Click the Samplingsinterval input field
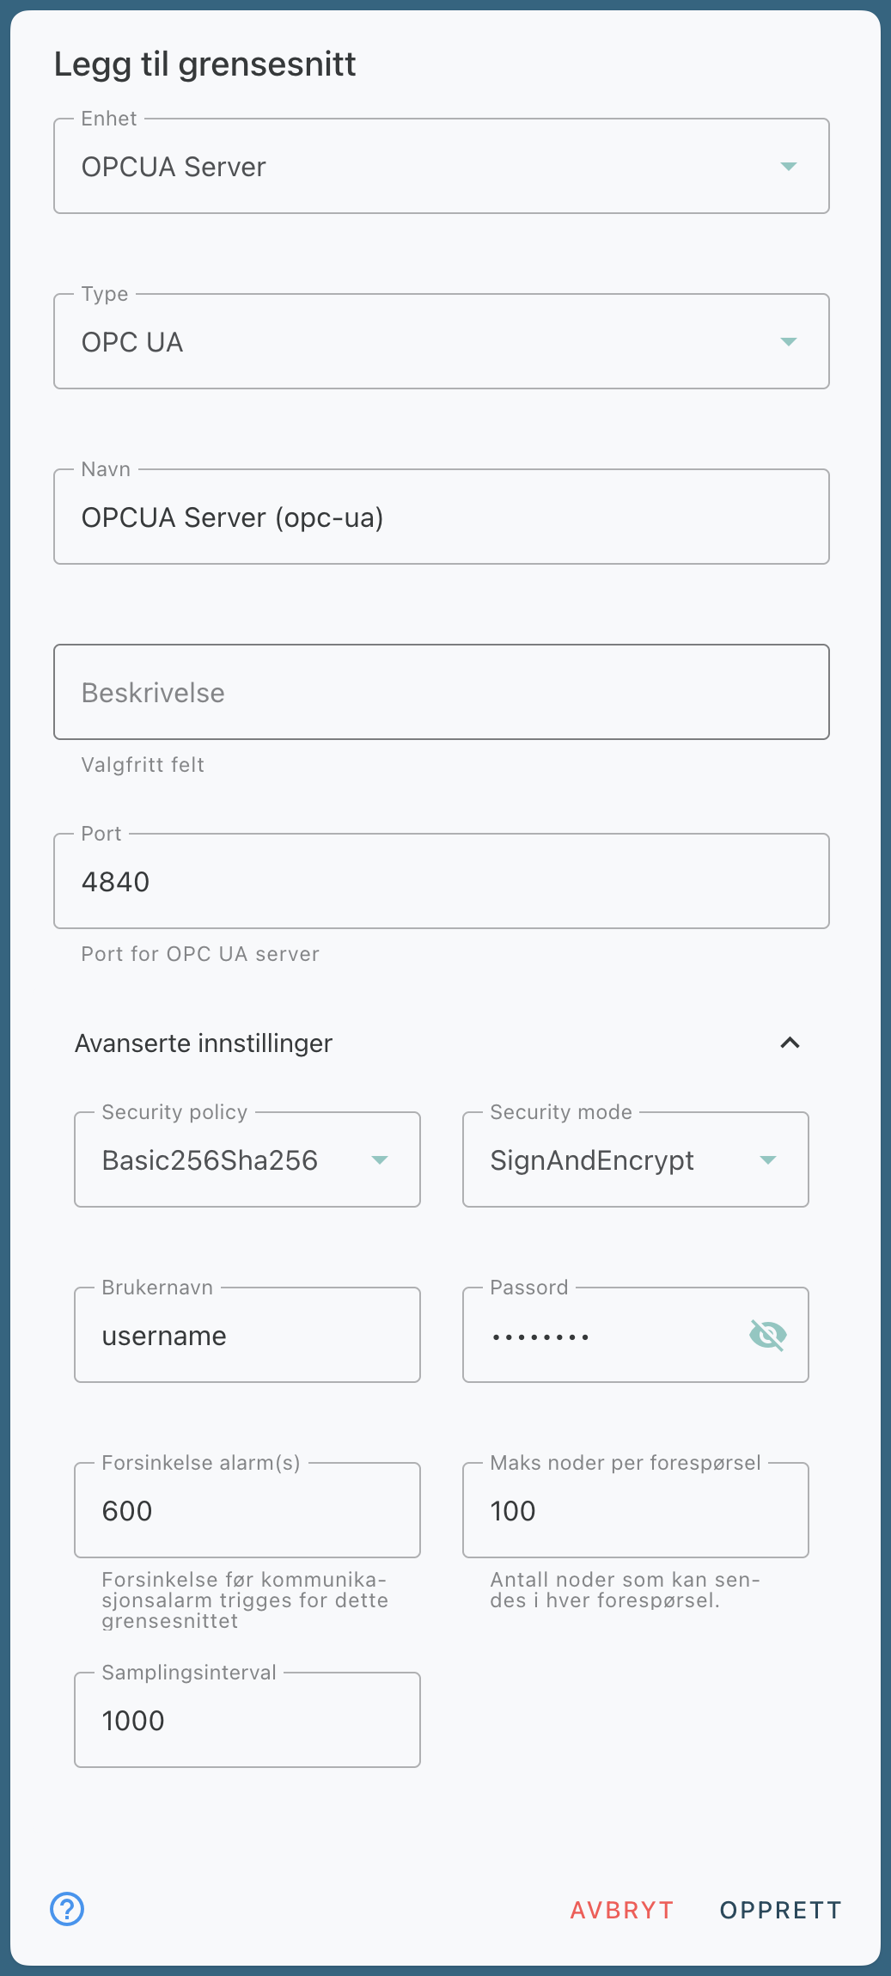This screenshot has height=1976, width=891. click(x=247, y=1721)
